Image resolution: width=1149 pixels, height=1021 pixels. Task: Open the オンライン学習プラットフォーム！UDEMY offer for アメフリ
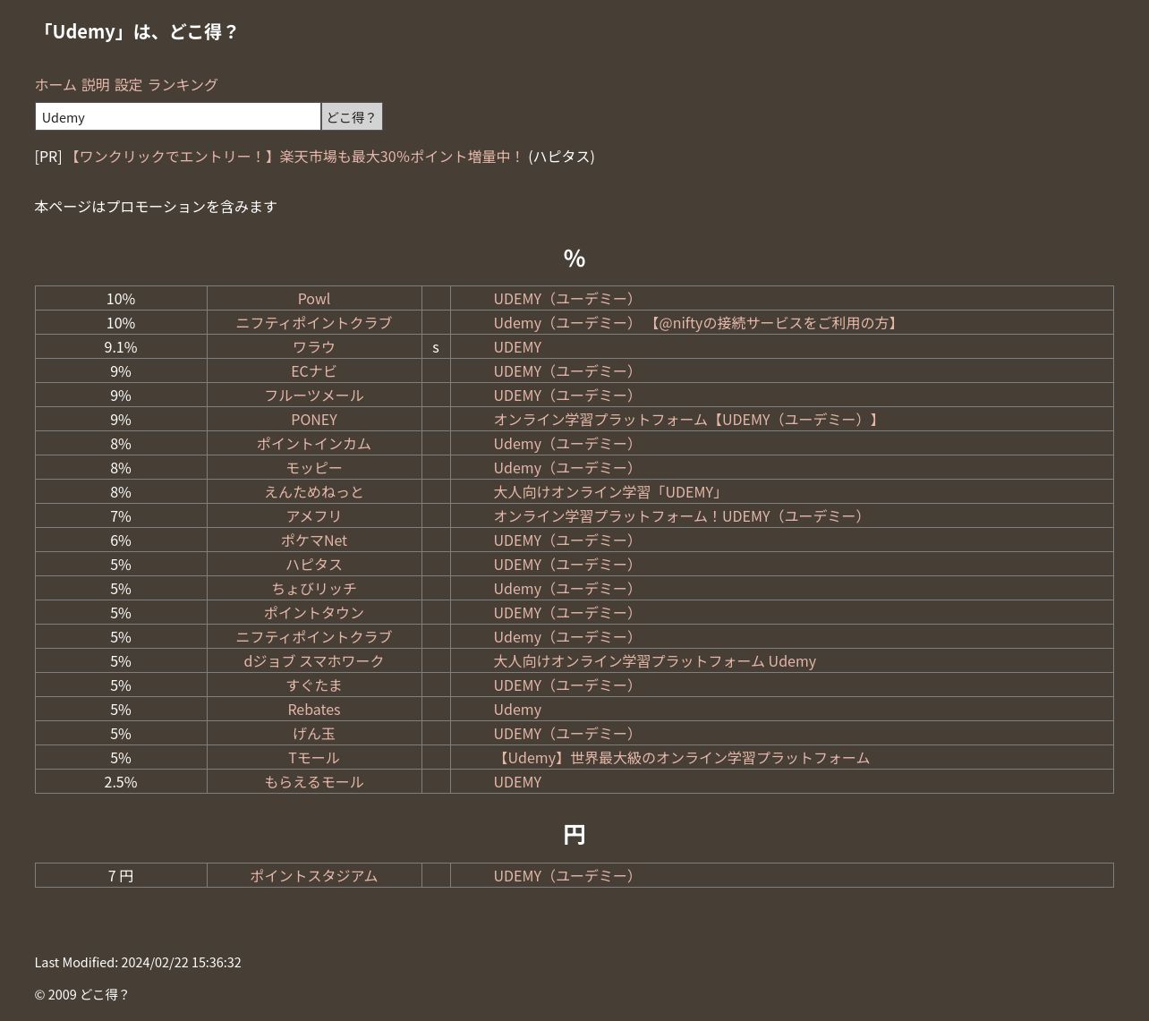click(x=680, y=515)
